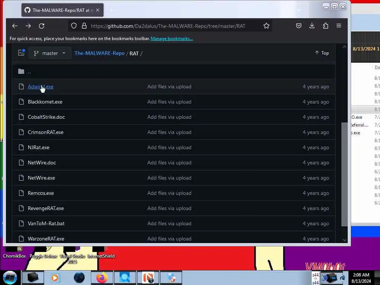The image size is (380, 285).
Task: Click the browser forward arrow
Action: click(x=28, y=26)
